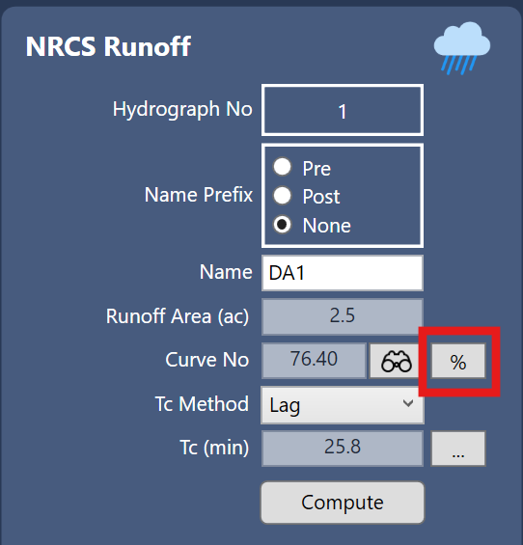Click the Pre label text
The height and width of the screenshot is (545, 523).
coord(317,169)
